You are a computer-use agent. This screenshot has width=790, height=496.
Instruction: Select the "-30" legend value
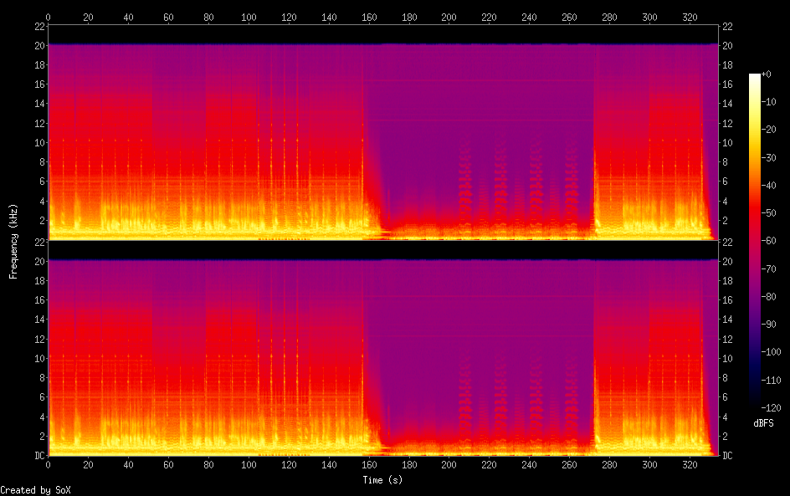click(x=768, y=157)
